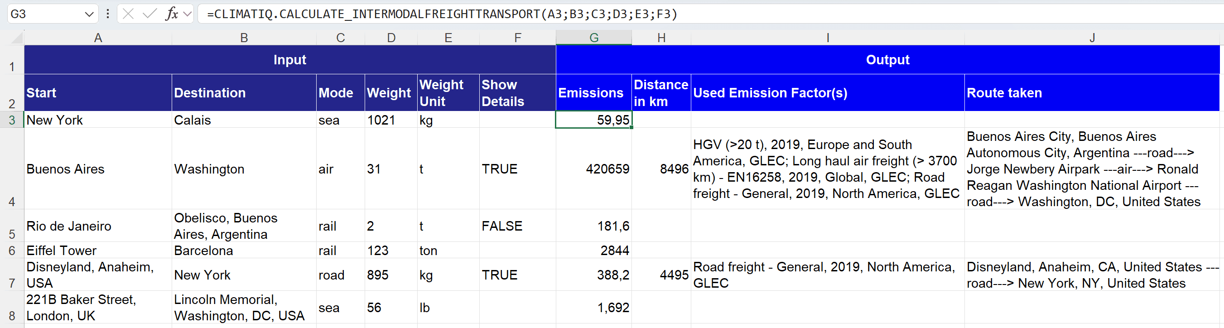
Task: Select row 4 header
Action: (x=12, y=168)
